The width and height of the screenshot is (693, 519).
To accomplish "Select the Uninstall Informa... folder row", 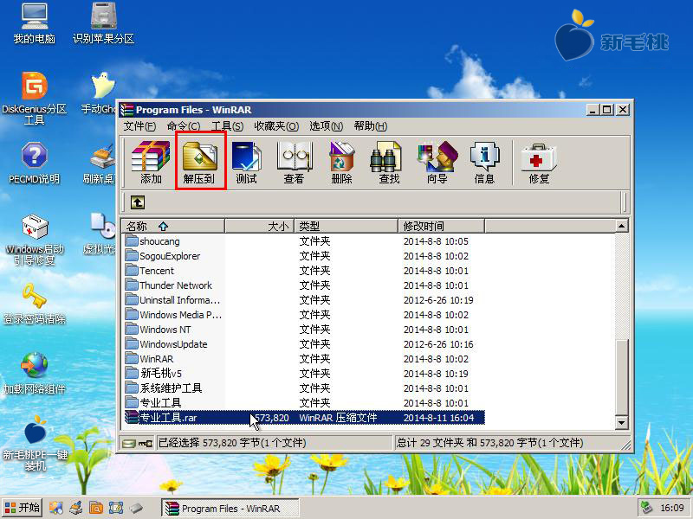I will click(303, 300).
